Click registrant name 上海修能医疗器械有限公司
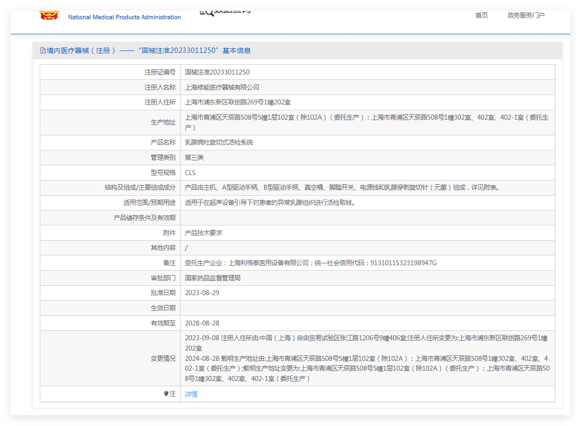 pyautogui.click(x=222, y=87)
